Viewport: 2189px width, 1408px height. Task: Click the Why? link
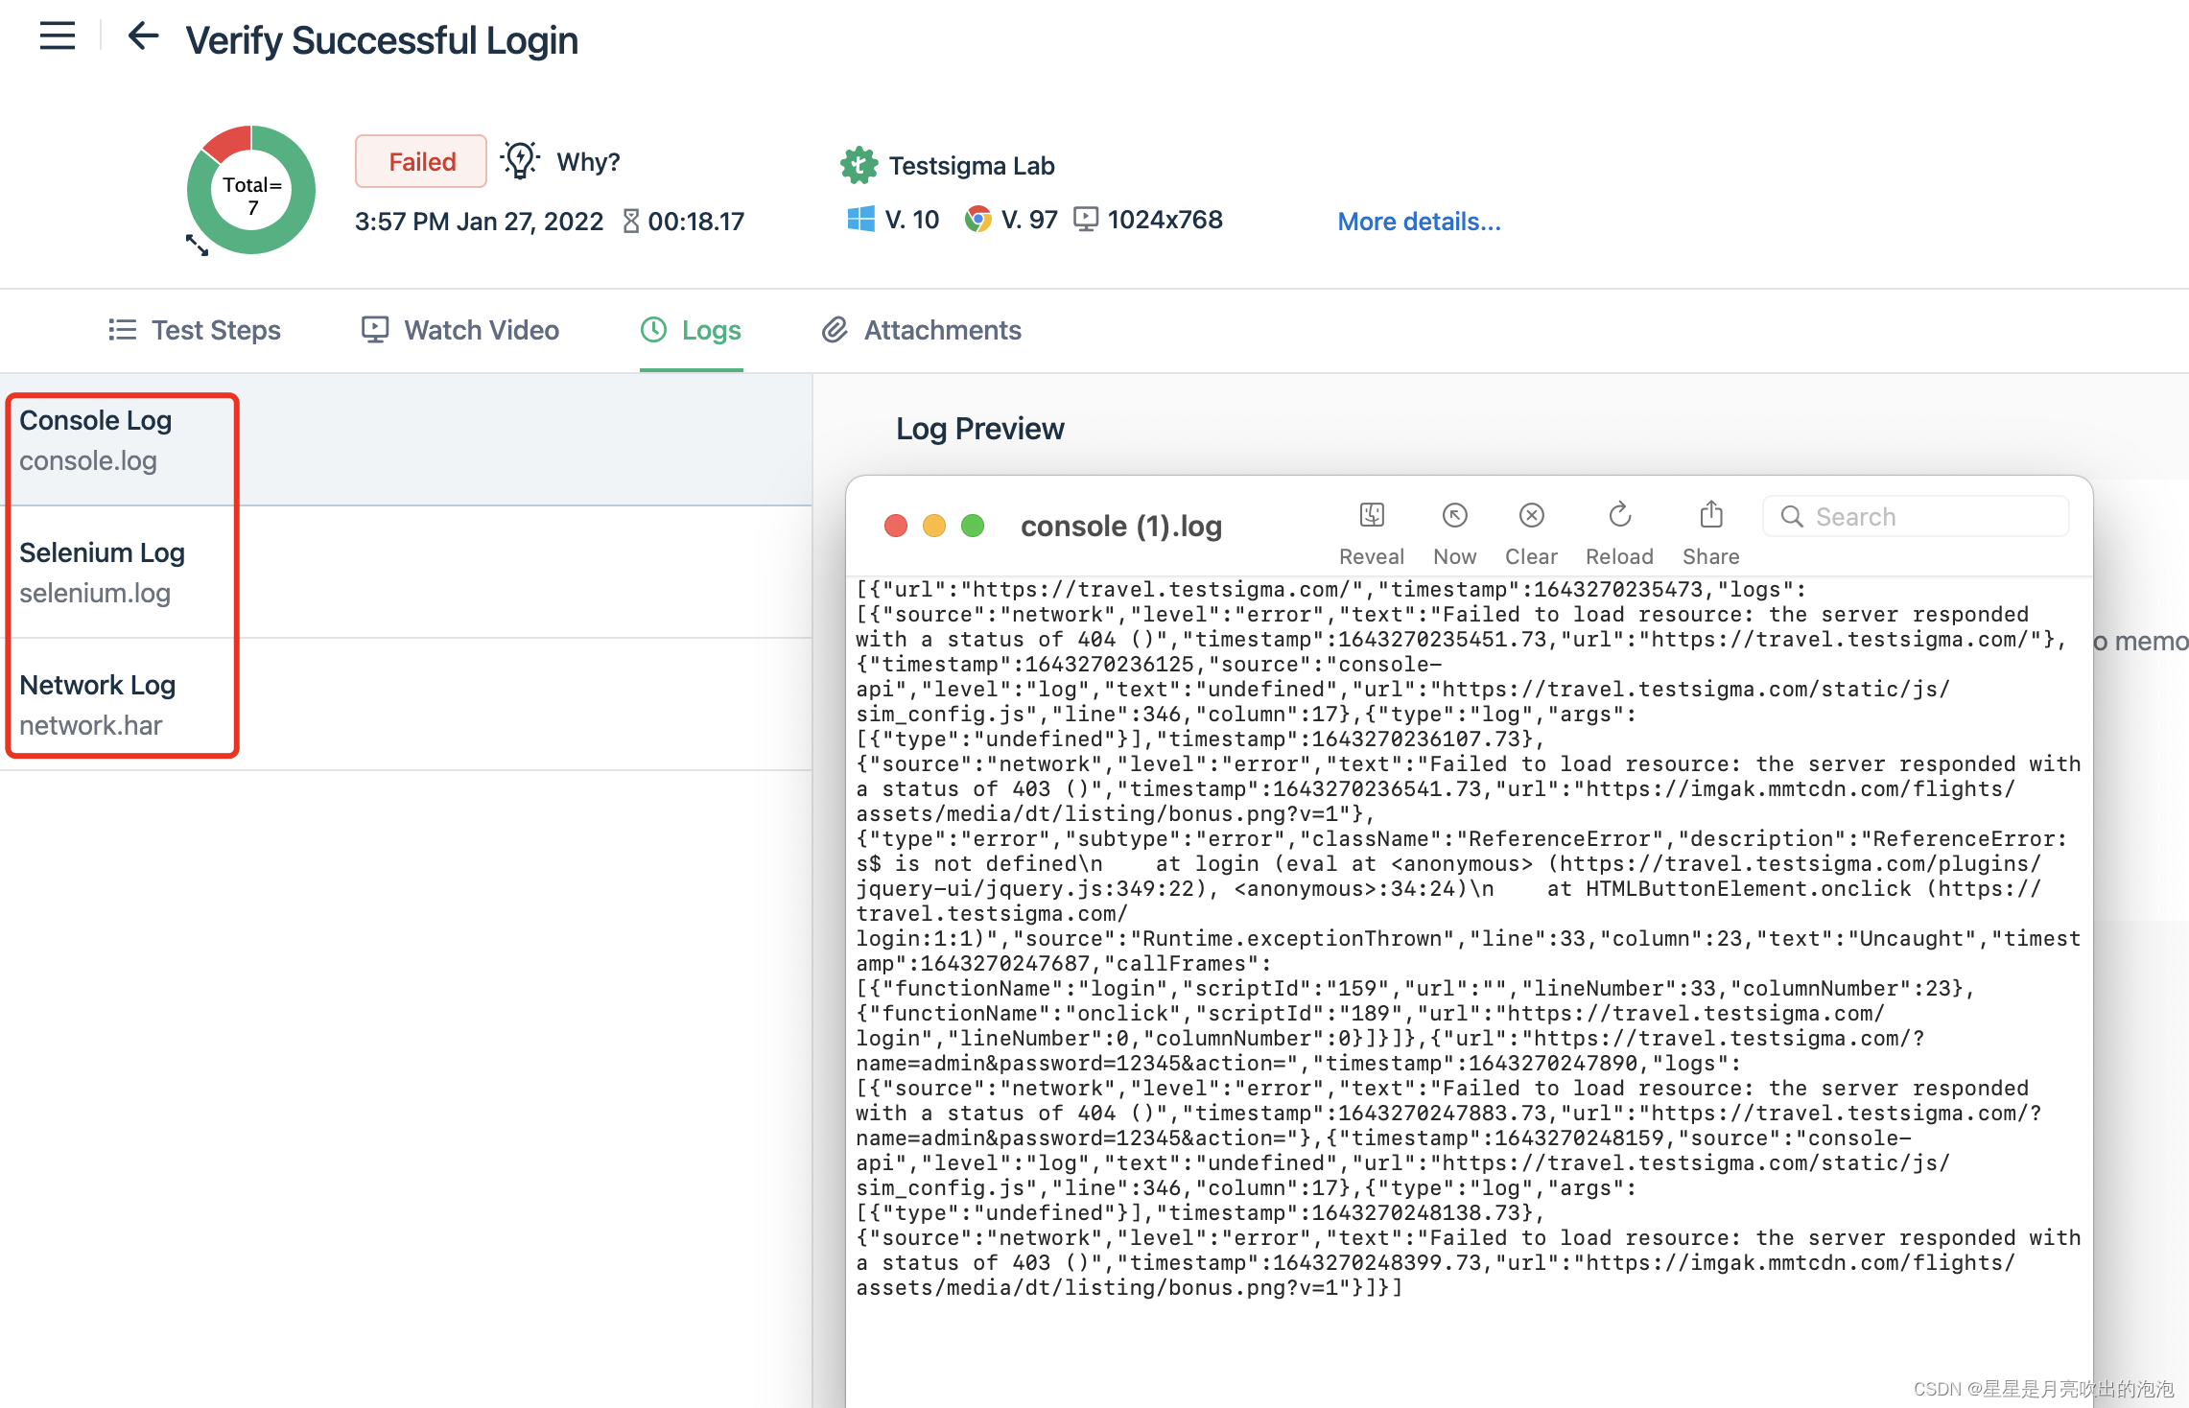589,161
